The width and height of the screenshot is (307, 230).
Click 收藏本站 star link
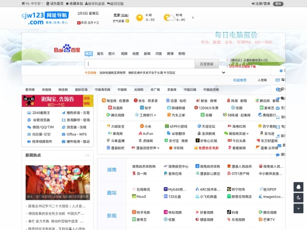(x=74, y=4)
